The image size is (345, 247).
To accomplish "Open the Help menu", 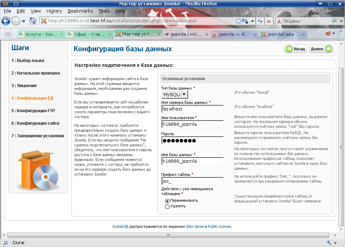I will point(120,11).
